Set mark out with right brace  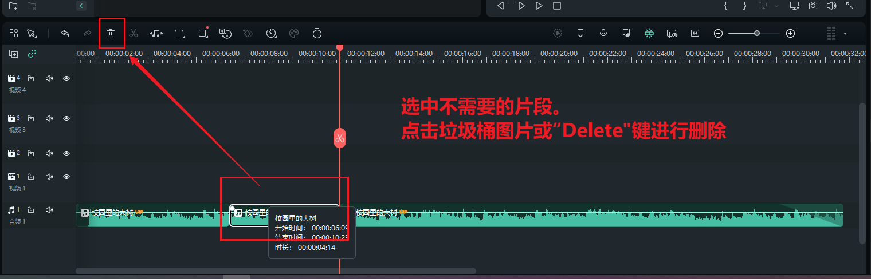[x=744, y=6]
